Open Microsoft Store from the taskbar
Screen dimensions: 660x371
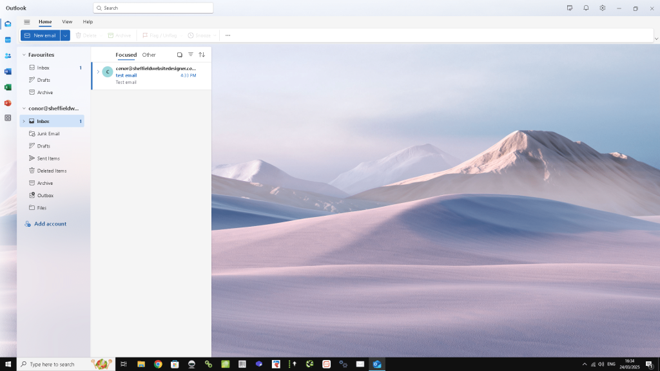[175, 365]
